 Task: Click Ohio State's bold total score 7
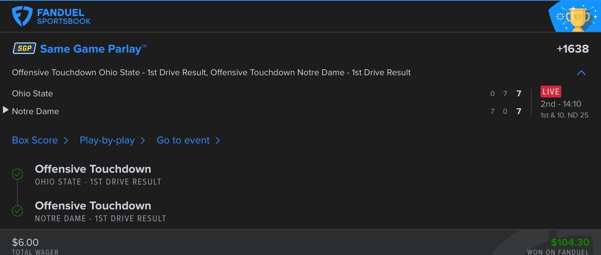pyautogui.click(x=519, y=93)
